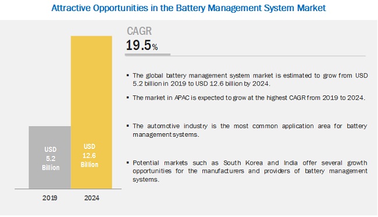The height and width of the screenshot is (217, 378).
Task: Click the 2019 axis label
Action: [50, 198]
